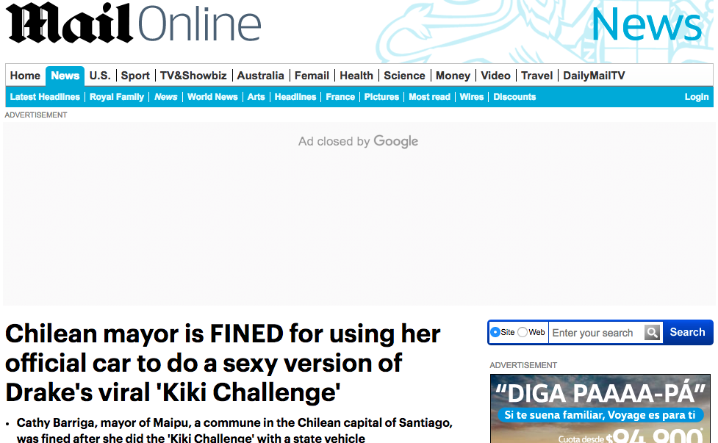
Task: Click the Cathy Barriga bullet summary text
Action: pyautogui.click(x=234, y=431)
